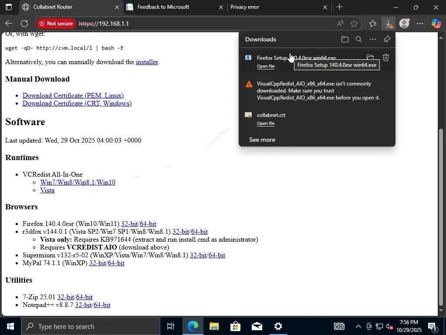Viewport: 446px width, 335px height.
Task: Switch to Collabnet Router tab
Action: click(71, 7)
